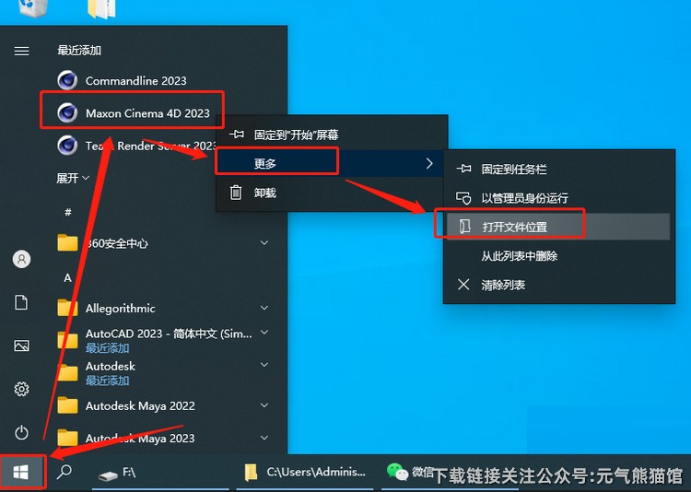Click 固定到"开始"屏幕 context menu item
Screen dimensions: 691x492
coord(296,134)
